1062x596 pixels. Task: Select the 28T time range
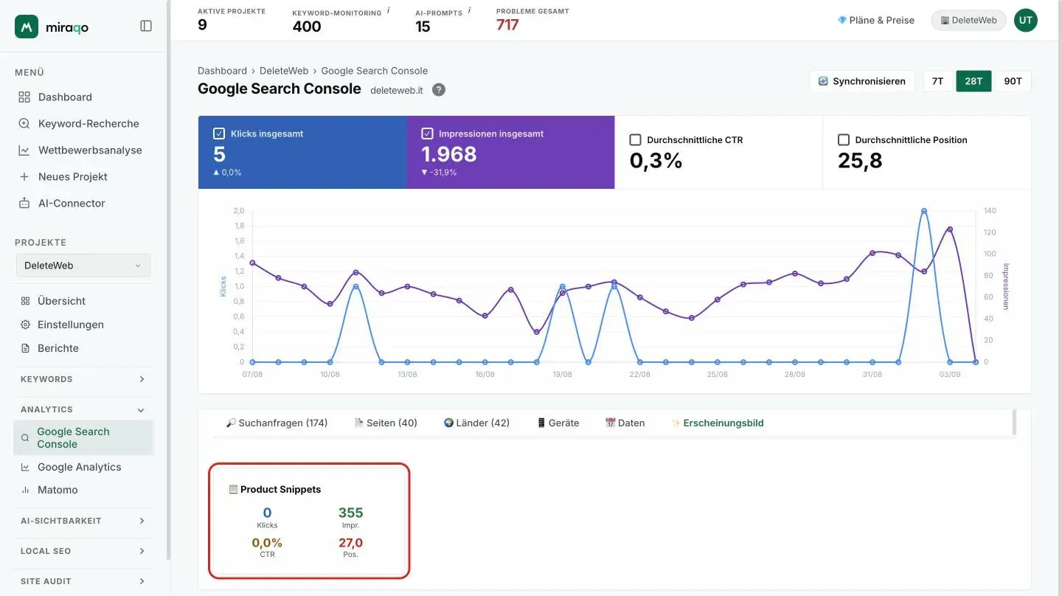pyautogui.click(x=974, y=81)
